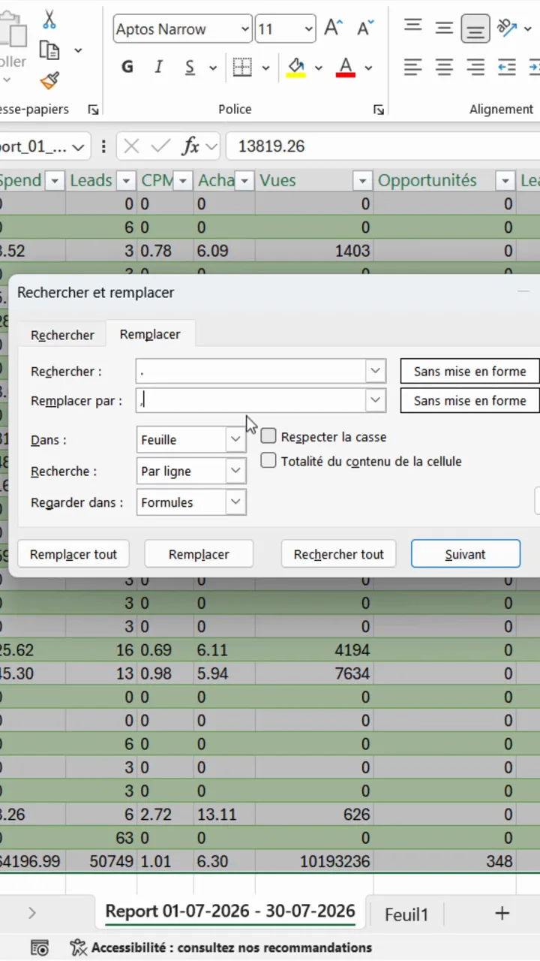Toggle underline S formatting
Image resolution: width=540 pixels, height=961 pixels.
(190, 68)
